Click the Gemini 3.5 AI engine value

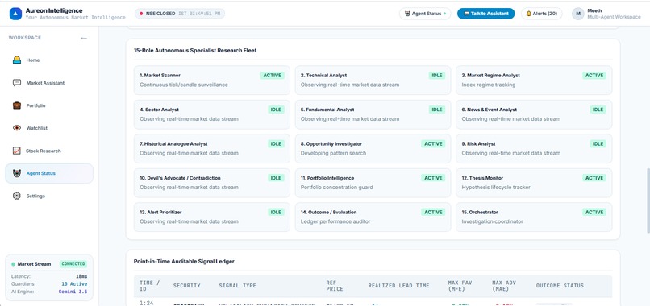[73, 292]
